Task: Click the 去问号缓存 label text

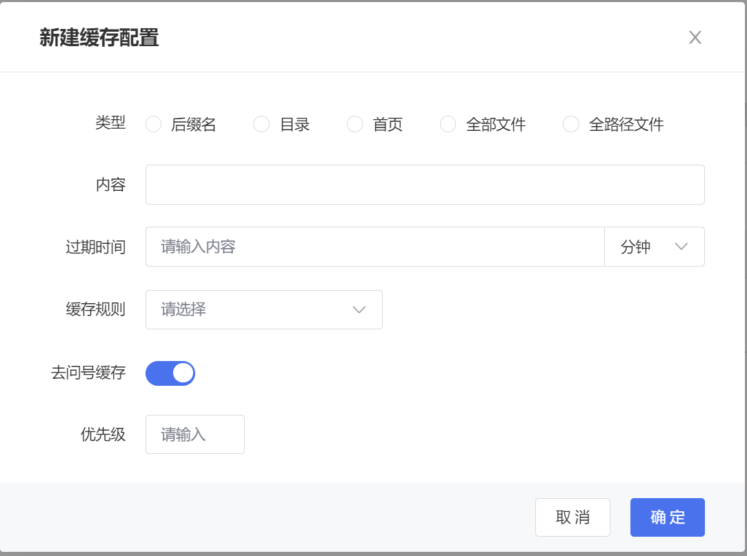Action: tap(88, 373)
